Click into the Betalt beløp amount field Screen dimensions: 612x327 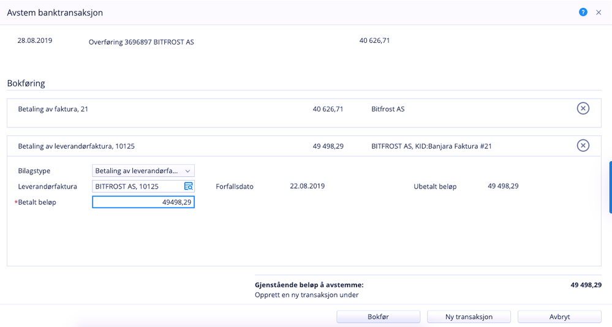(x=143, y=202)
